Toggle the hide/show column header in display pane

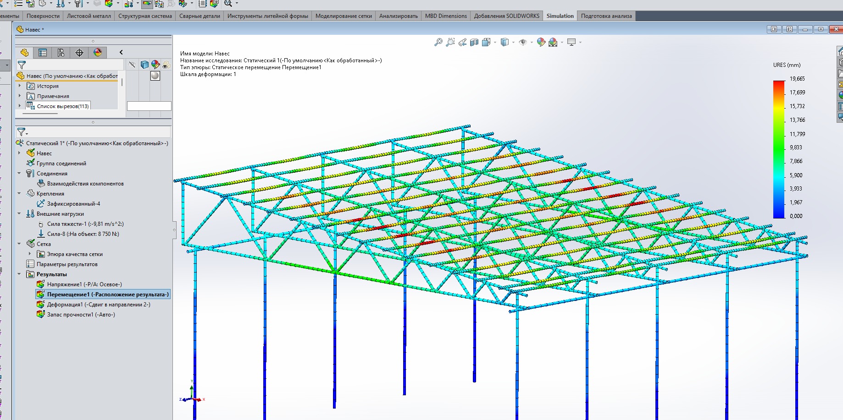coord(132,65)
